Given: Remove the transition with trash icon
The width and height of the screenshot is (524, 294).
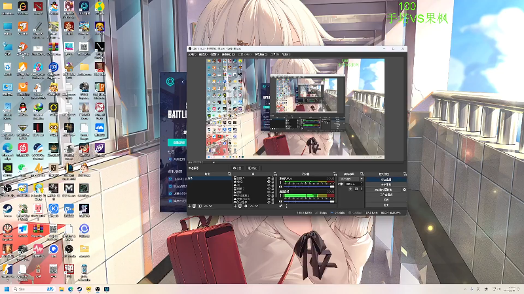Looking at the screenshot, I should click(356, 189).
